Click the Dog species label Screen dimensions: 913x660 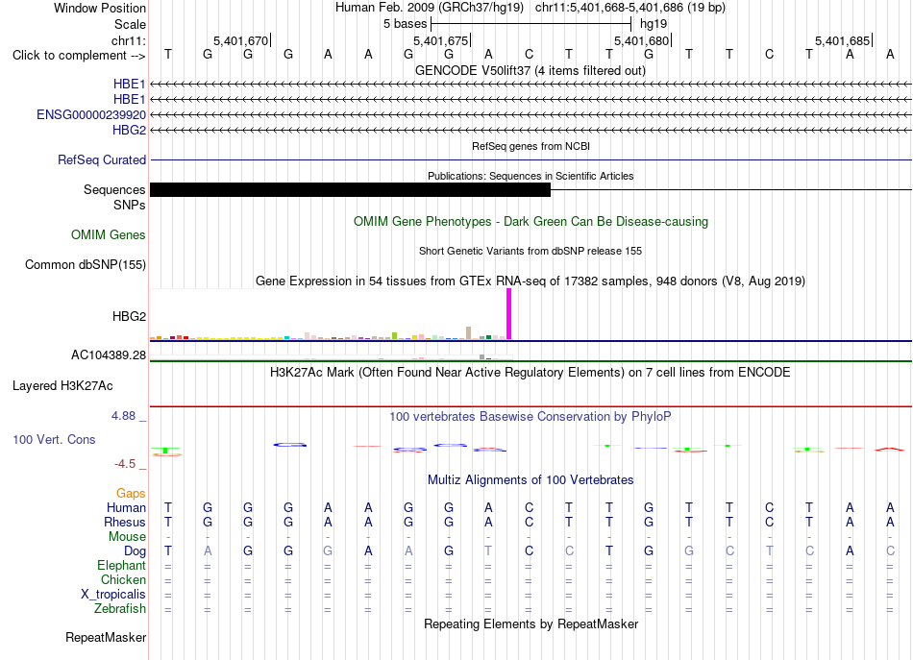click(135, 551)
